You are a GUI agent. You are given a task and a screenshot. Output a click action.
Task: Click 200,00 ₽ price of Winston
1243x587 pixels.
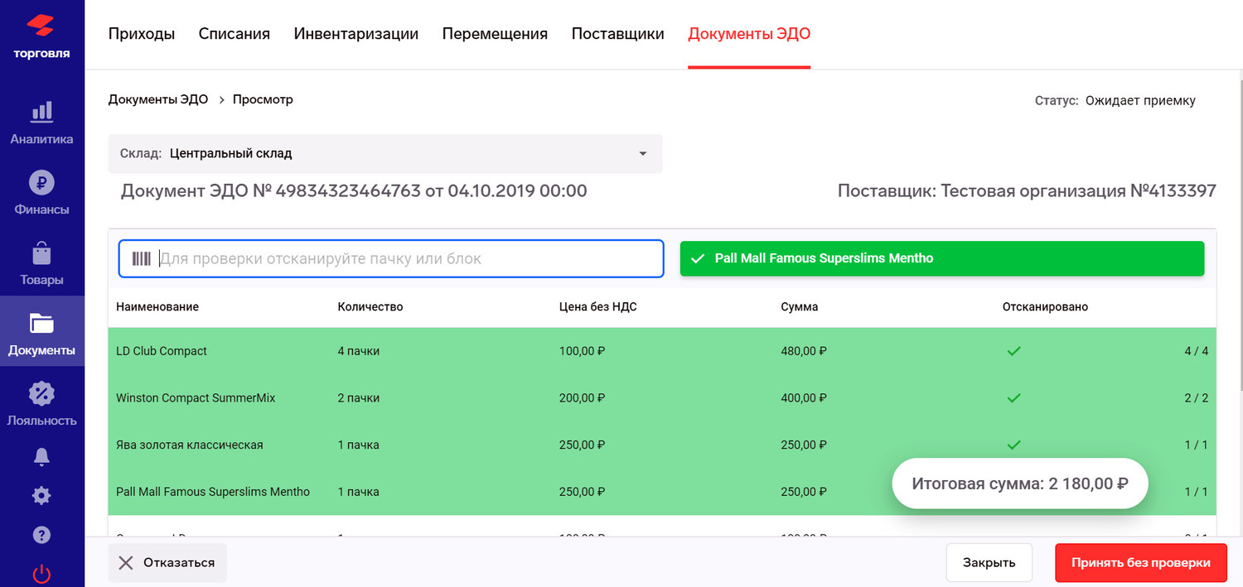click(583, 398)
